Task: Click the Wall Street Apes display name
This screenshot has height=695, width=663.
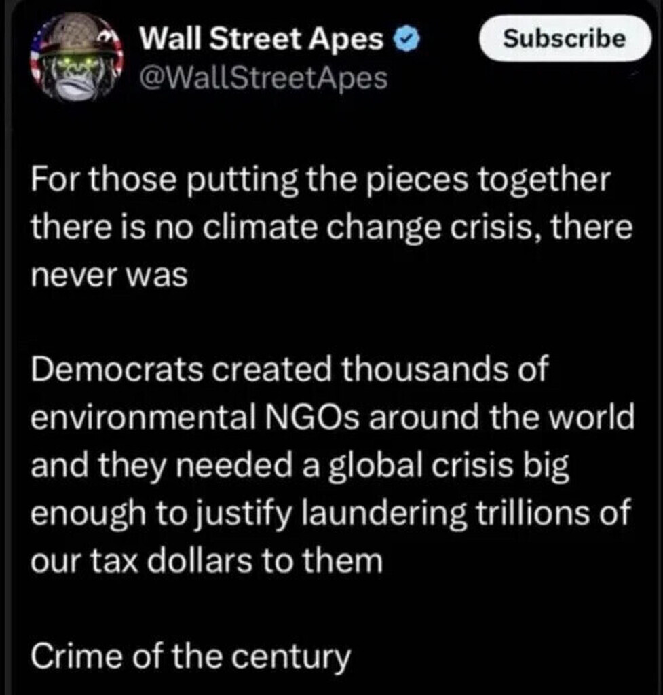Action: 261,41
